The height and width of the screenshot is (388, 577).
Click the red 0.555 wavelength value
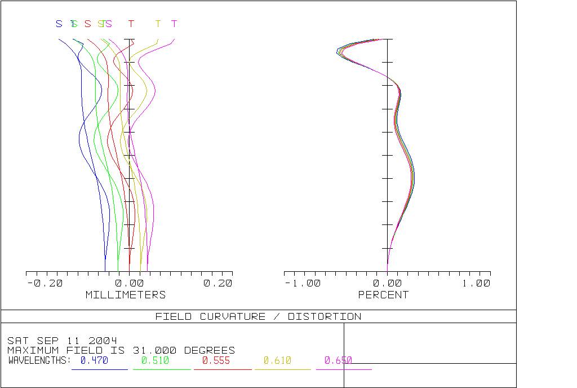[x=216, y=360]
